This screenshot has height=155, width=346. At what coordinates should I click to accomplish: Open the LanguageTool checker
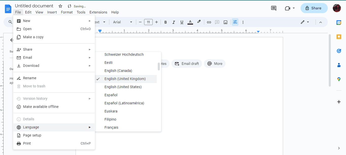[x=235, y=22]
